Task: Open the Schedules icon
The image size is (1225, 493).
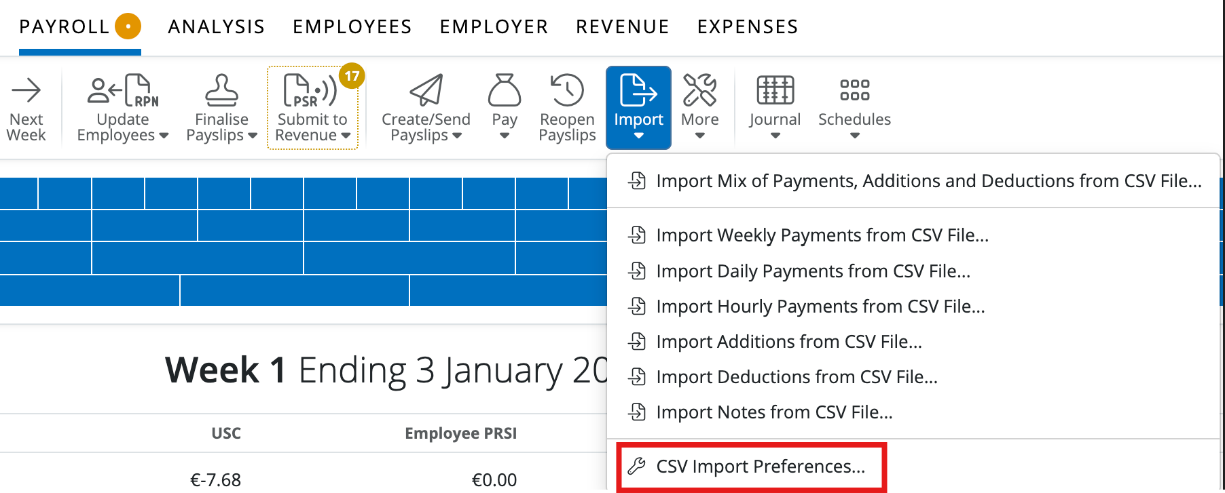Action: click(x=854, y=90)
